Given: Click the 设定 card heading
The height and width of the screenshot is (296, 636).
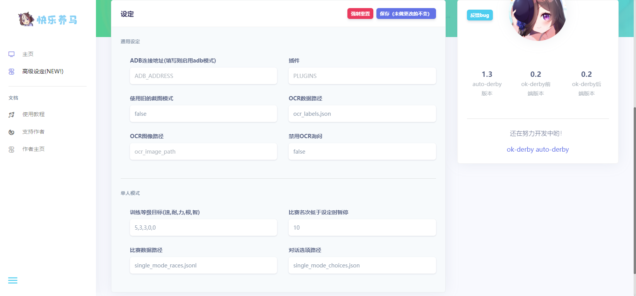Looking at the screenshot, I should (x=127, y=14).
